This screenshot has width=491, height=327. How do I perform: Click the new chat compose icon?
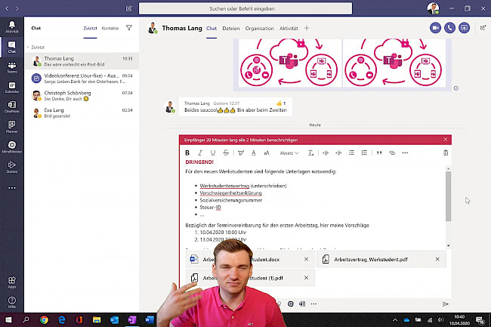(129, 8)
